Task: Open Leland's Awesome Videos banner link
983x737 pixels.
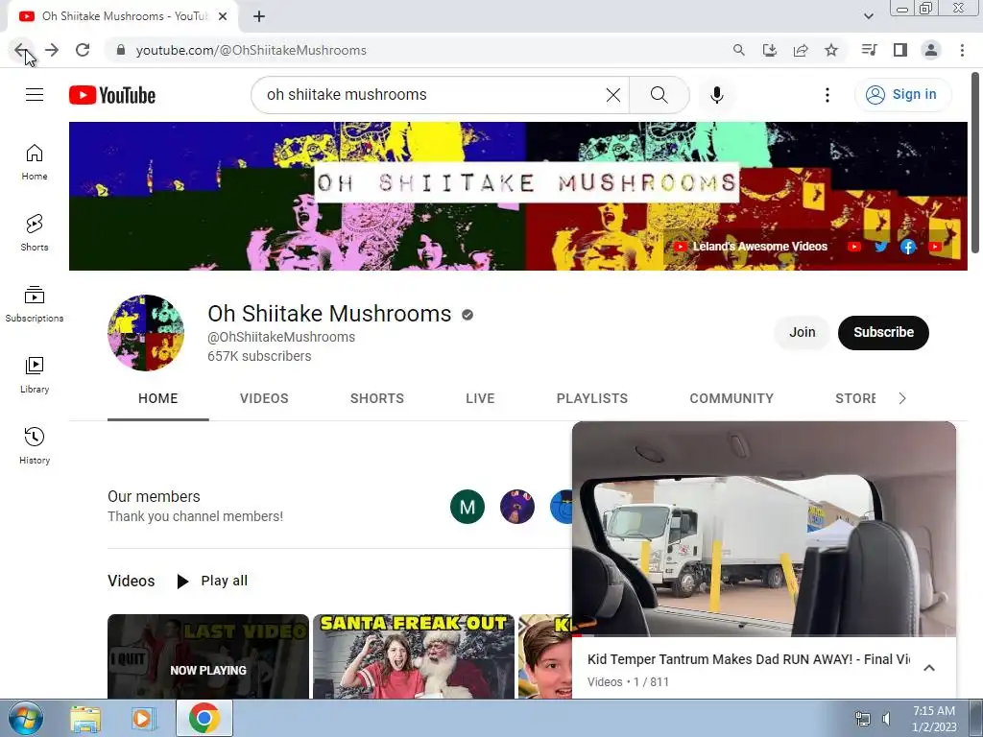Action: (x=751, y=247)
